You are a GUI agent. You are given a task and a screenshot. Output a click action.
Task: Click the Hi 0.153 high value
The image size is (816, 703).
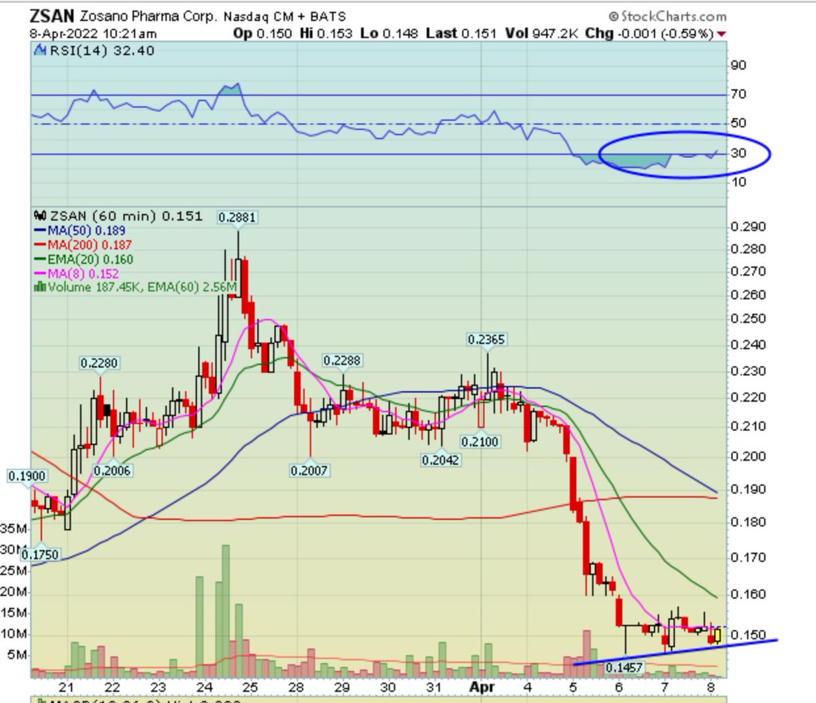point(329,34)
